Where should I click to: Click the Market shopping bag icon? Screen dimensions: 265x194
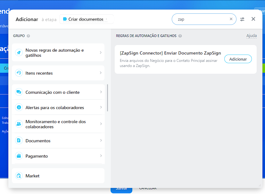[x=19, y=176]
